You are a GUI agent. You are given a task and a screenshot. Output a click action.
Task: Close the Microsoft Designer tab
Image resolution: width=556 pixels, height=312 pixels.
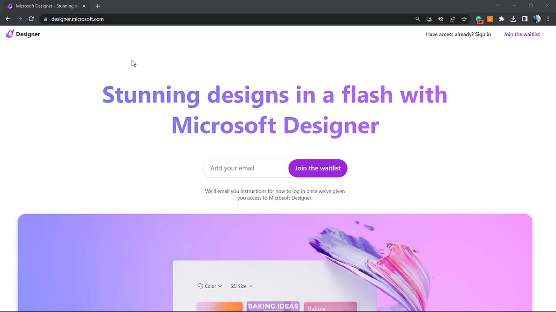[x=84, y=6]
